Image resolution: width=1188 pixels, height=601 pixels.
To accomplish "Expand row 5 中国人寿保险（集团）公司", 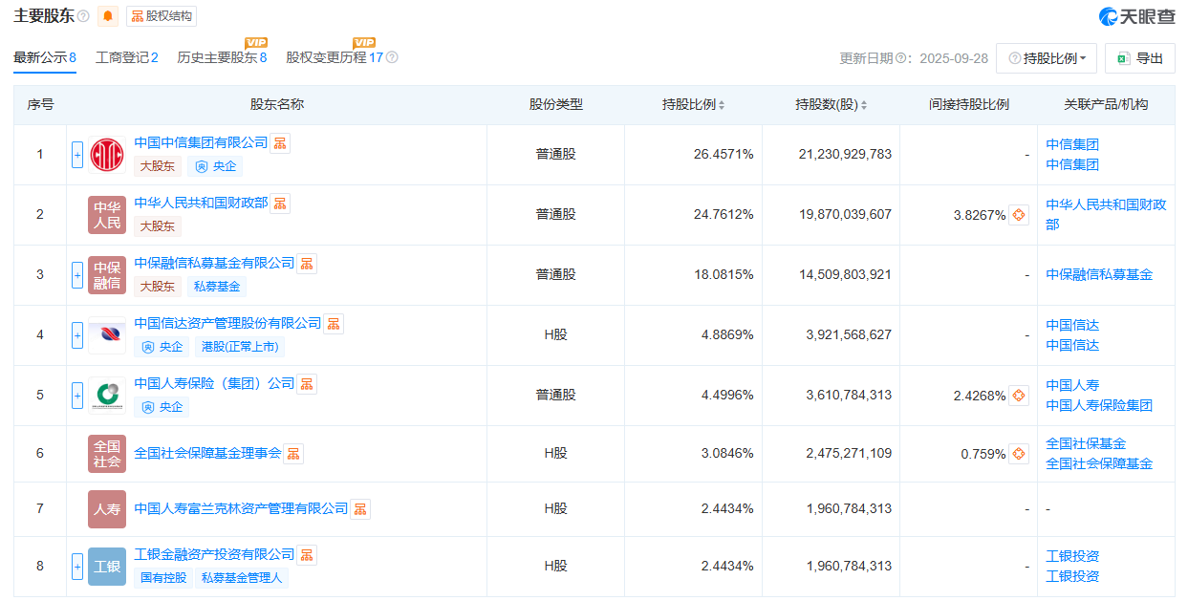I will [77, 396].
